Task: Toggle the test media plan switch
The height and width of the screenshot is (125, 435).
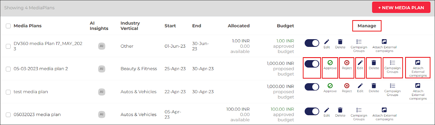Action: click(x=312, y=87)
